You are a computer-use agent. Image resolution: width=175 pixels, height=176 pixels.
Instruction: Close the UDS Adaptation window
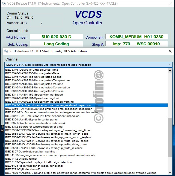pyautogui.click(x=170, y=51)
